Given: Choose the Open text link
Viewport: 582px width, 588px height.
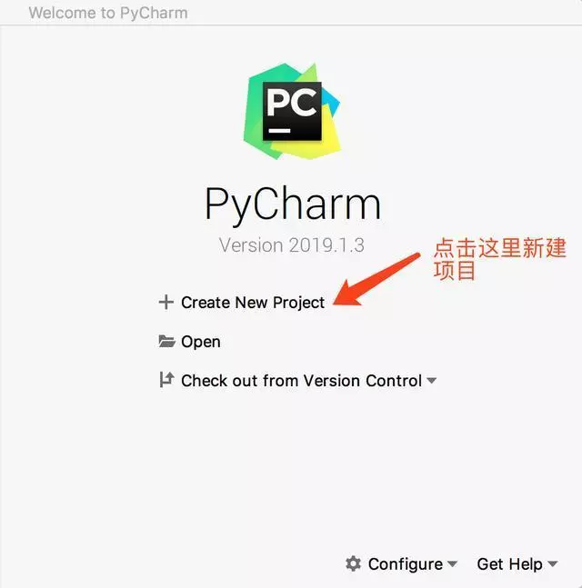Looking at the screenshot, I should pos(201,342).
